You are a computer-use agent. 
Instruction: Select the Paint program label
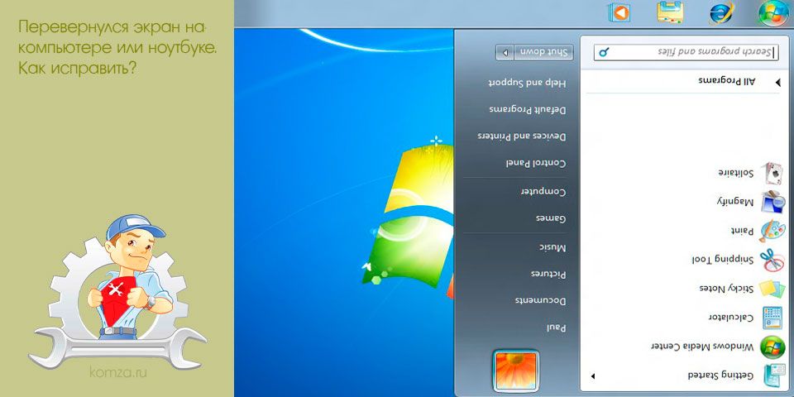tap(743, 231)
